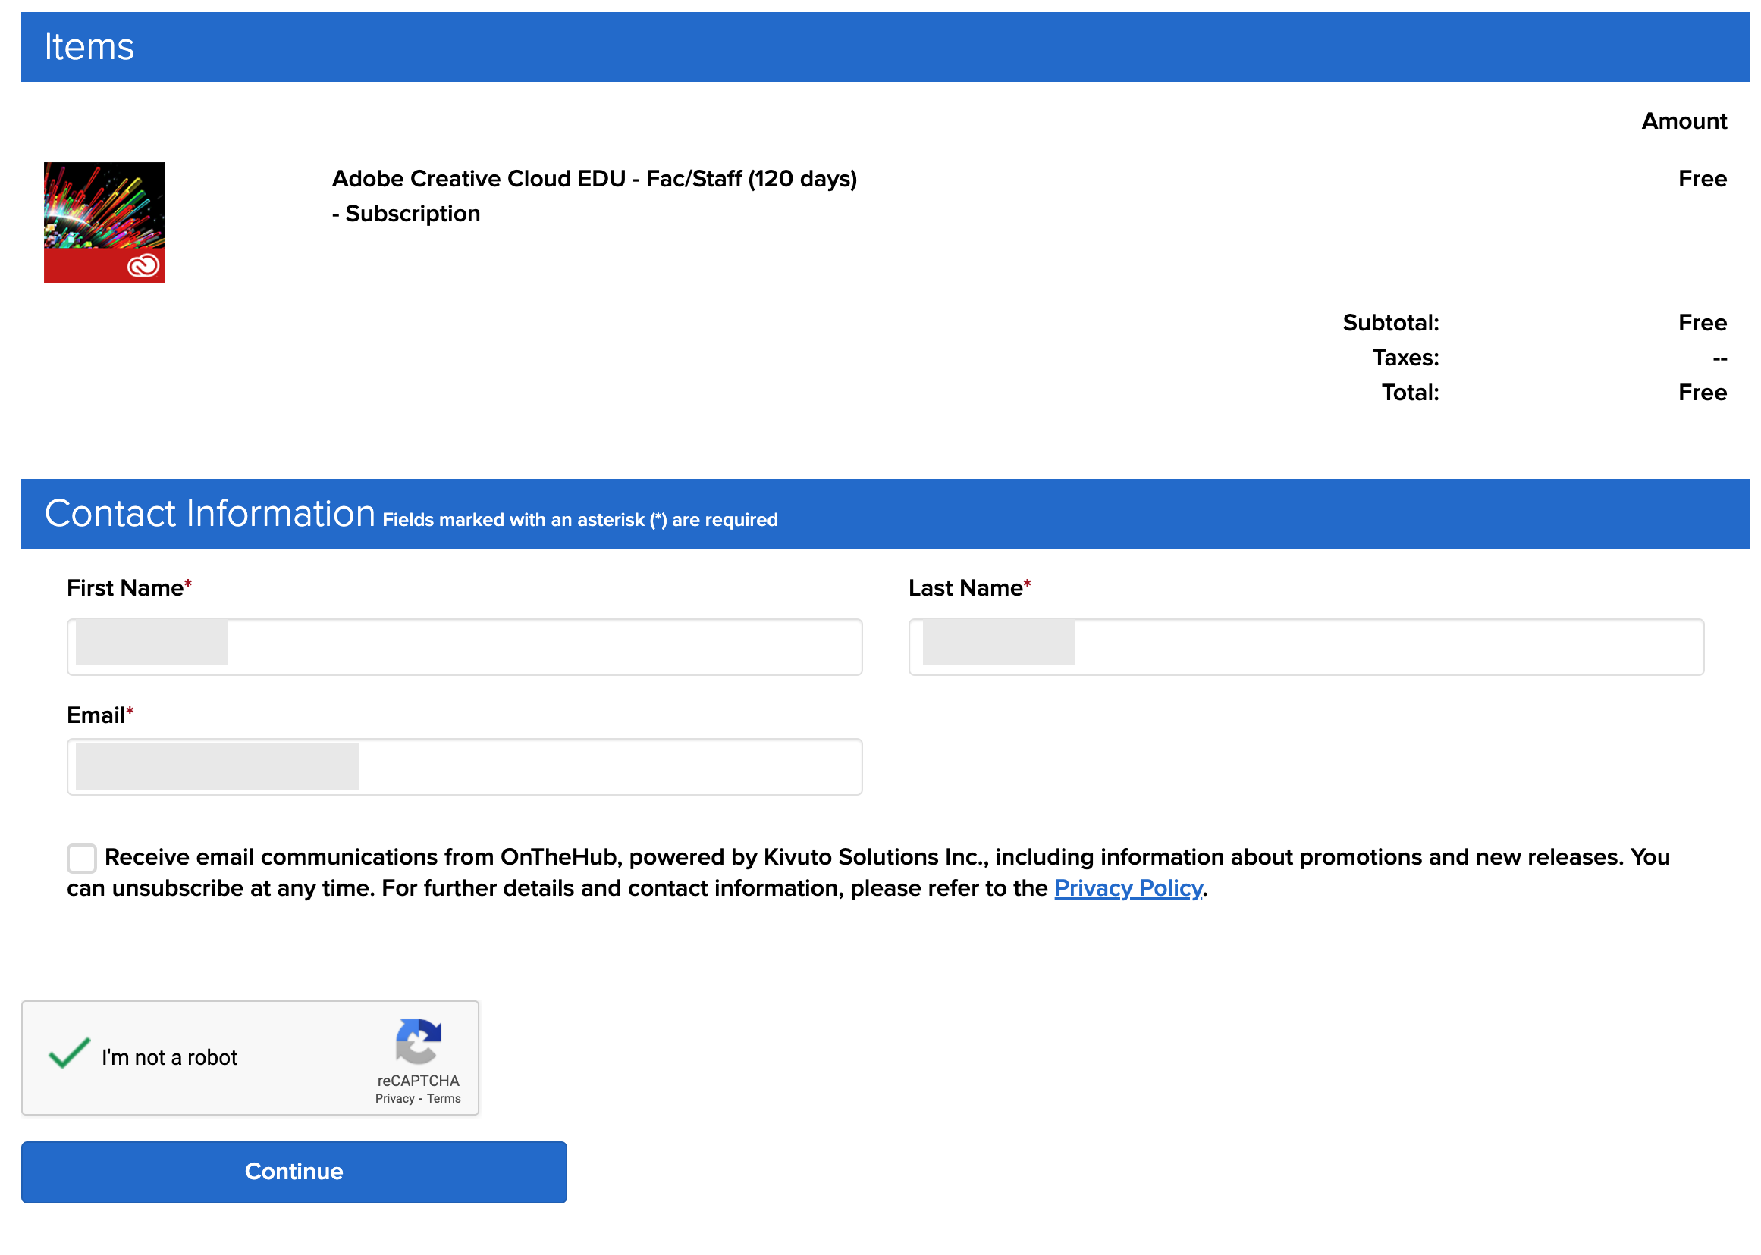The height and width of the screenshot is (1255, 1761).
Task: Click the Adobe Creative Cloud EDU product title
Action: [x=594, y=179]
